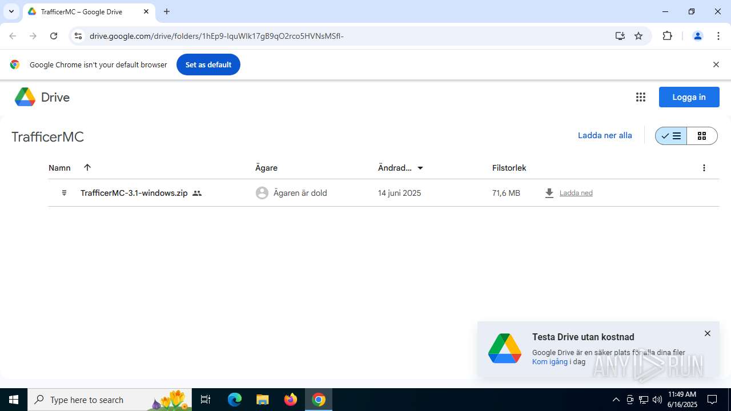This screenshot has width=731, height=411.
Task: Click the TrafficerMC folder title
Action: click(48, 137)
